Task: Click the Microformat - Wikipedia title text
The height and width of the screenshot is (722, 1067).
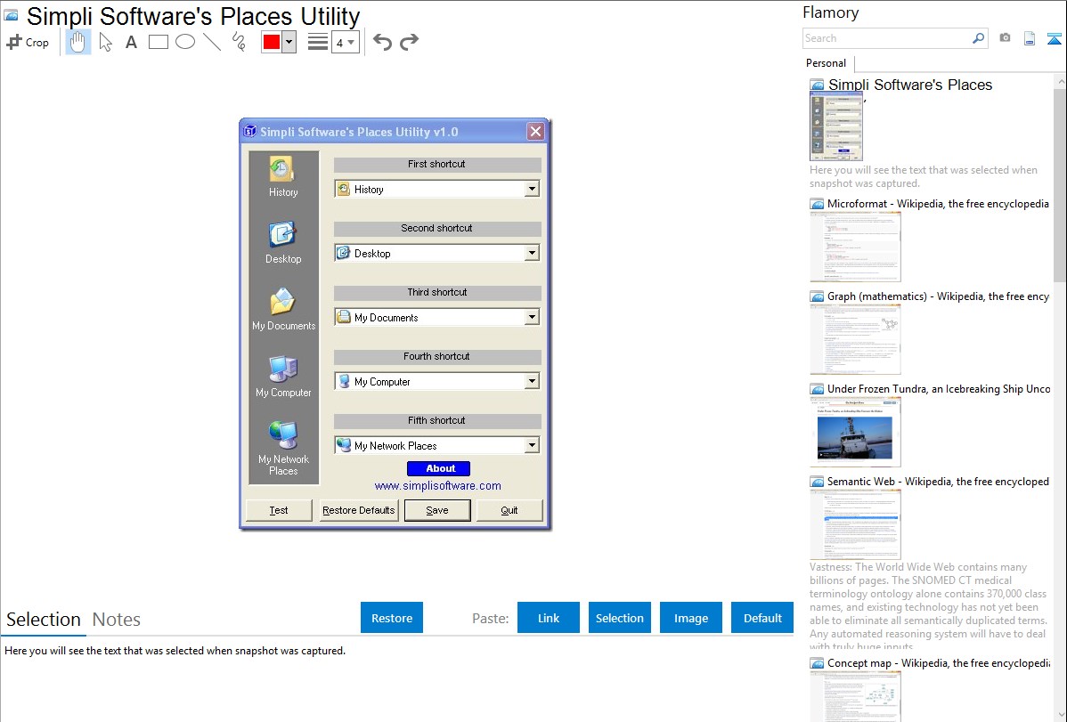Action: point(938,204)
